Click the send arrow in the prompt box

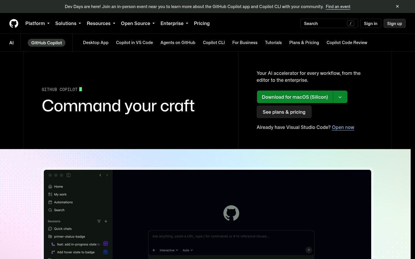(x=309, y=250)
